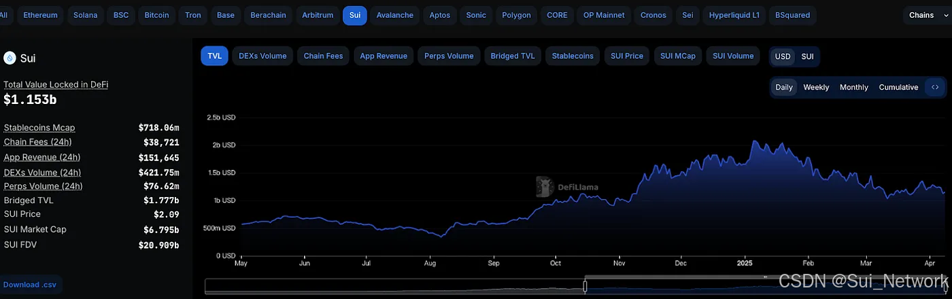Set chart interval to Weekly
The image size is (952, 299).
pos(816,87)
